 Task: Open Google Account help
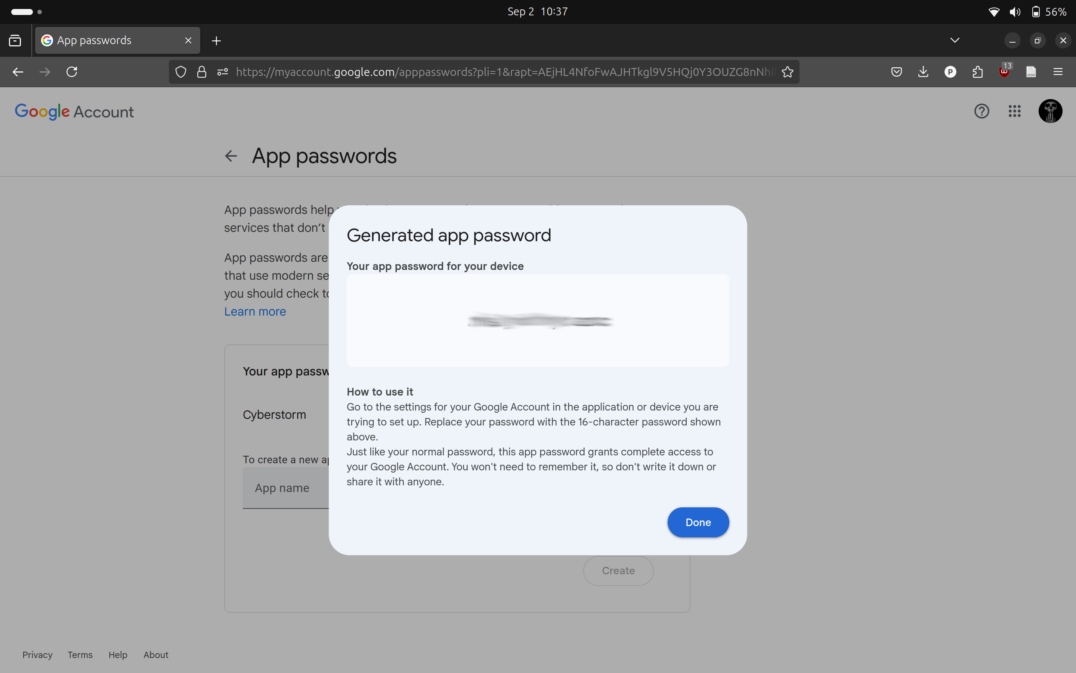(x=981, y=111)
